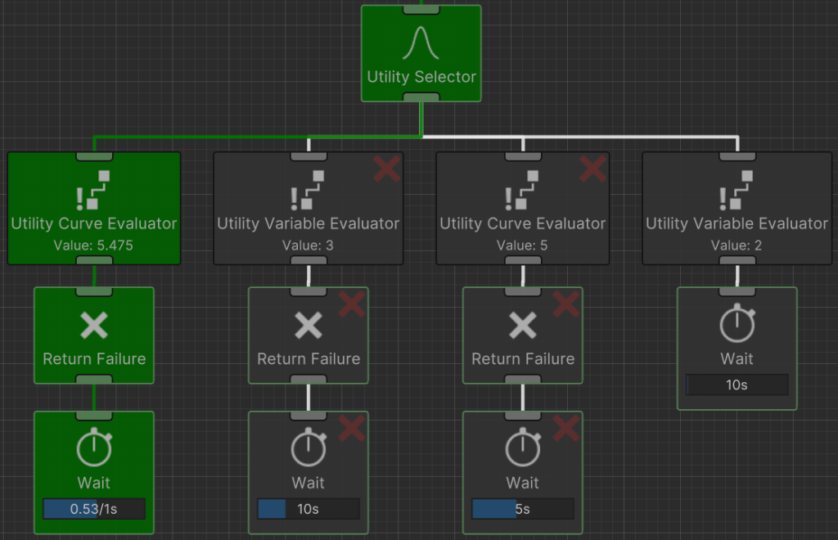Select stopwatch icon of Wait under Value 2 evaluator

click(x=737, y=323)
